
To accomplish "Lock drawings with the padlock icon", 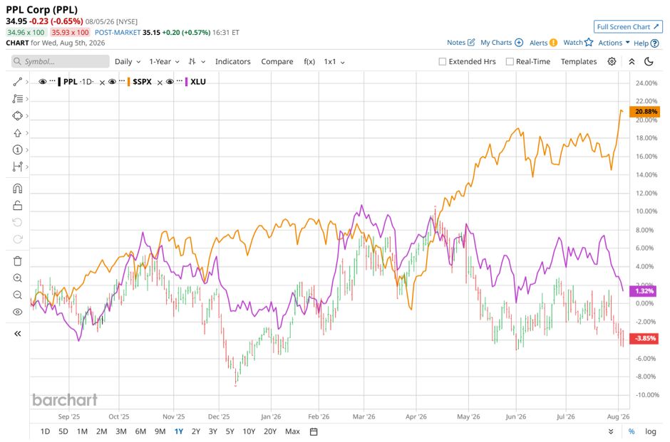I will pyautogui.click(x=18, y=206).
